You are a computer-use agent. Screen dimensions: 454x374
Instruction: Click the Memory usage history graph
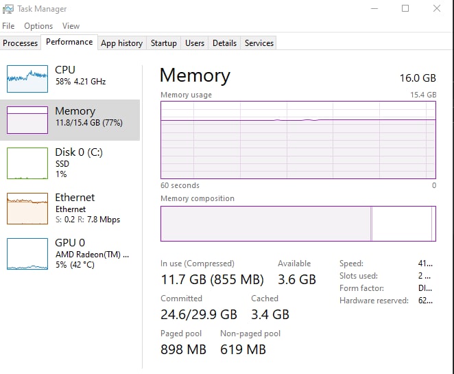[x=298, y=140]
